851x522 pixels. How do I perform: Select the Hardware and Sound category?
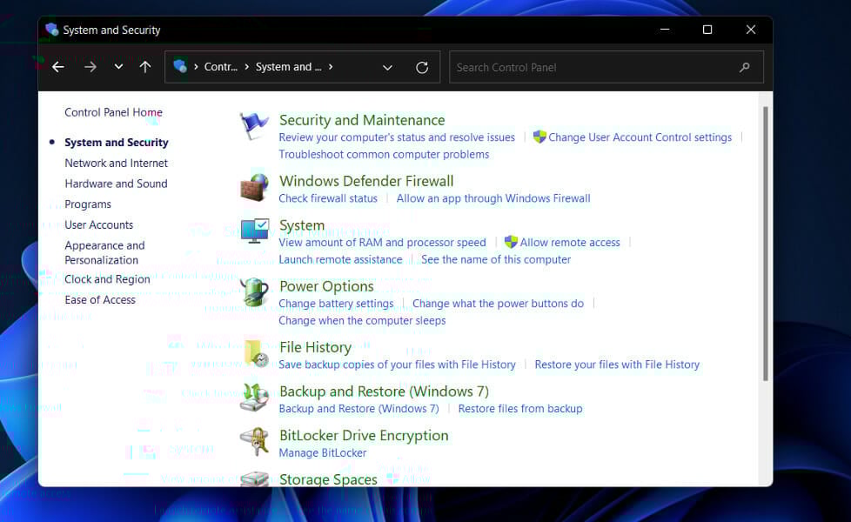click(116, 184)
